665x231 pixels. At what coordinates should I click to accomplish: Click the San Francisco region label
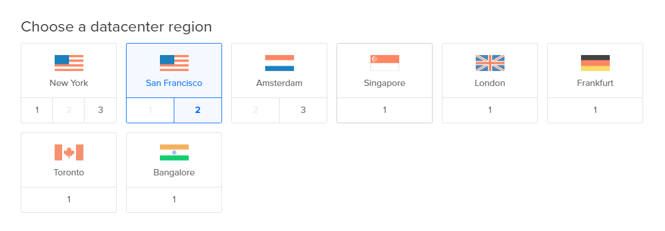(x=174, y=83)
